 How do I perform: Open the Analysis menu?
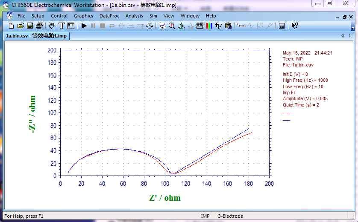tap(134, 16)
